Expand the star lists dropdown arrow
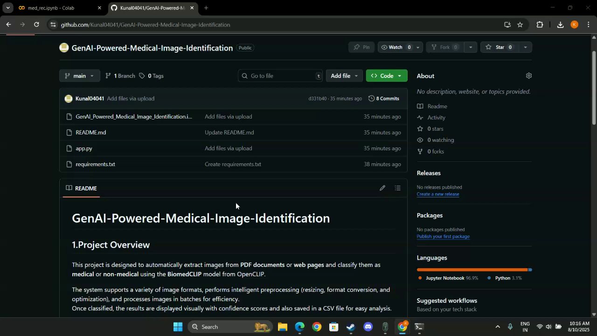The width and height of the screenshot is (597, 336). [x=525, y=47]
